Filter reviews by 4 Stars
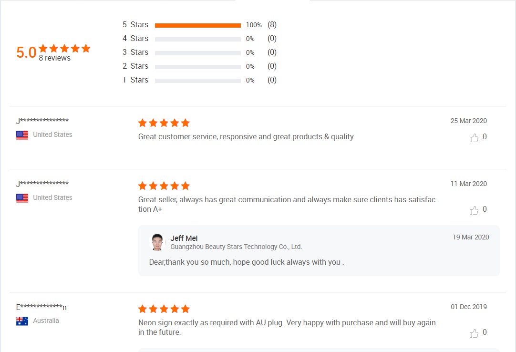 tap(135, 39)
